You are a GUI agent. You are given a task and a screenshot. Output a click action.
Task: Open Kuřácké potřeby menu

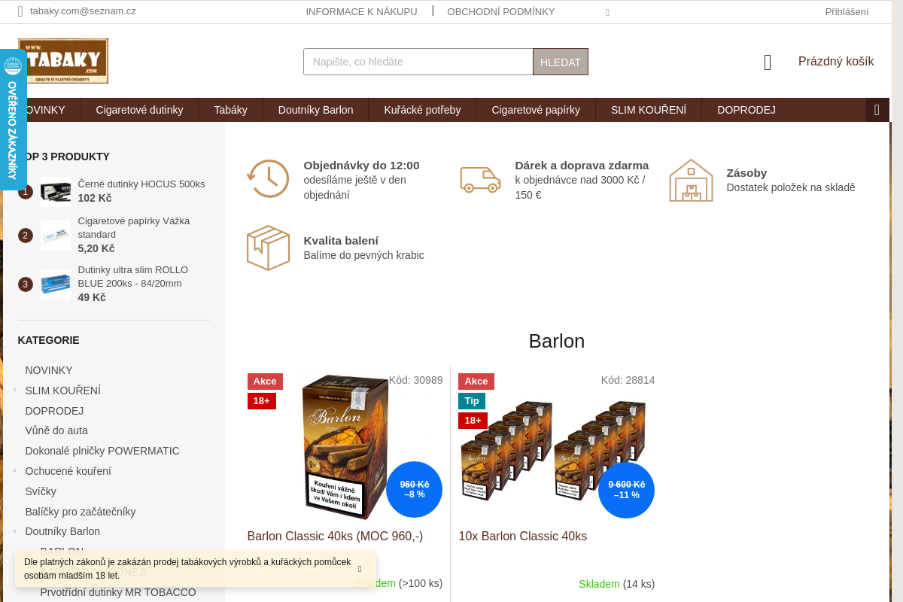point(422,110)
